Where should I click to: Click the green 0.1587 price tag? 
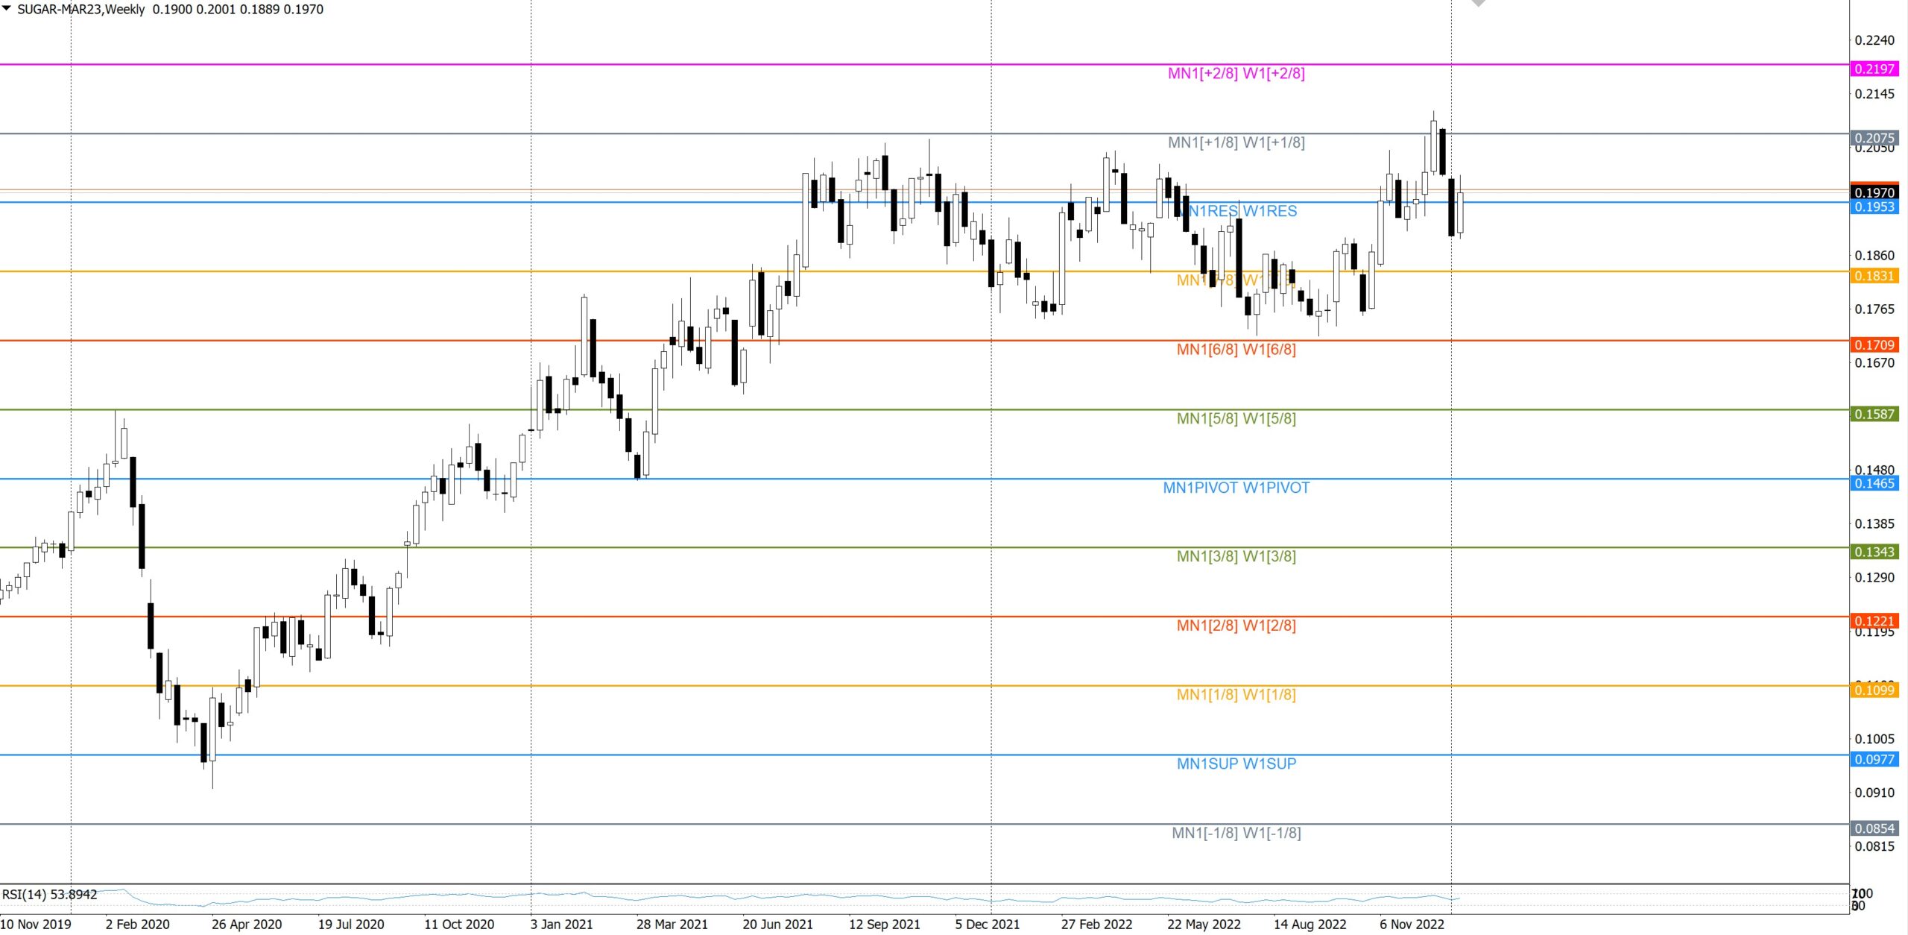pos(1874,414)
